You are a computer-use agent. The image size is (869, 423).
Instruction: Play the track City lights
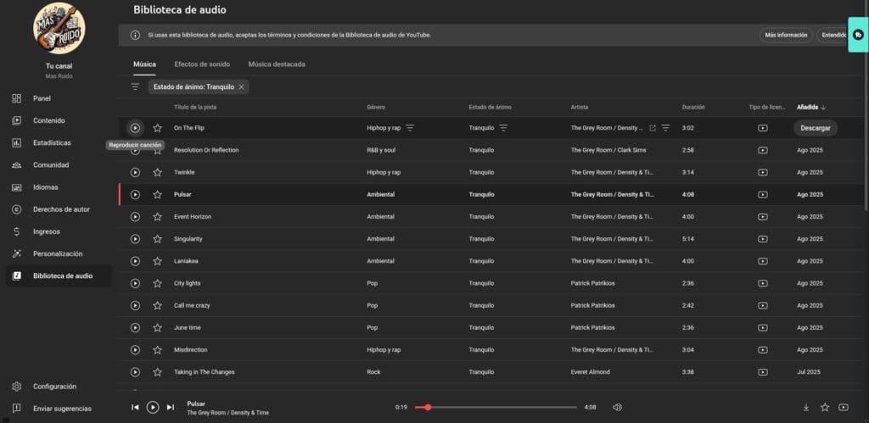coord(135,283)
